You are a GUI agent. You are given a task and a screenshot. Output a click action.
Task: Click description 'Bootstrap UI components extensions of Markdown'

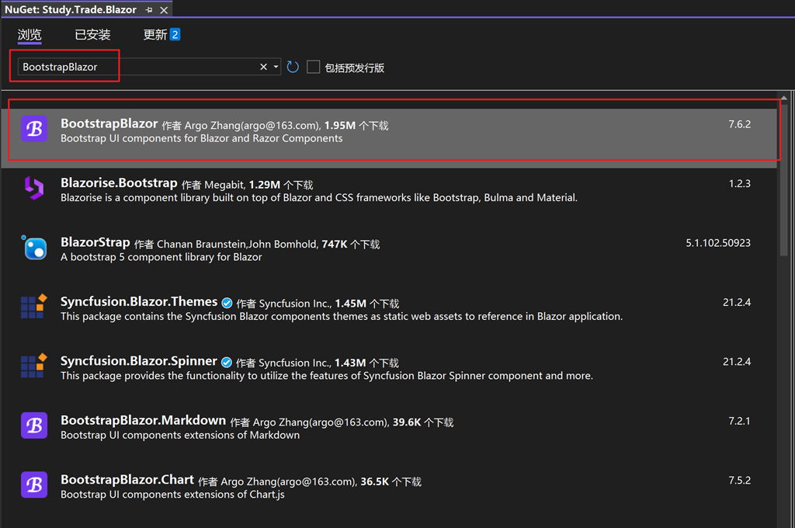(x=180, y=435)
